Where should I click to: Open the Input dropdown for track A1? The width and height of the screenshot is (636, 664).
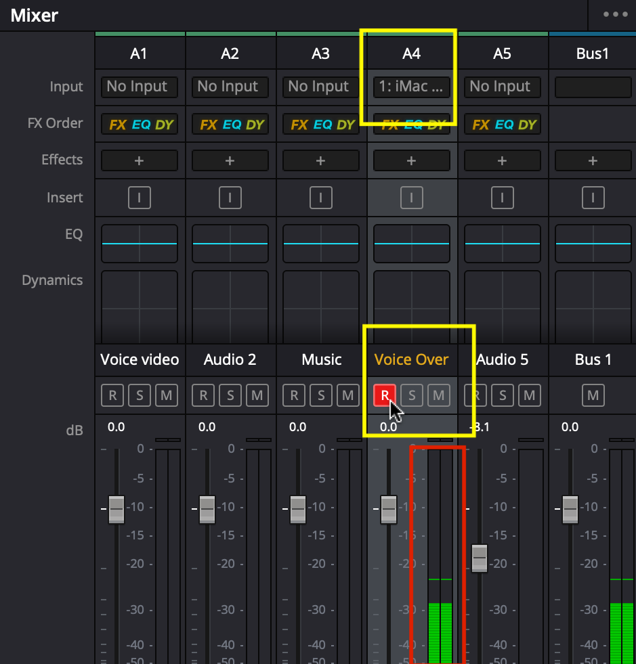(x=140, y=87)
